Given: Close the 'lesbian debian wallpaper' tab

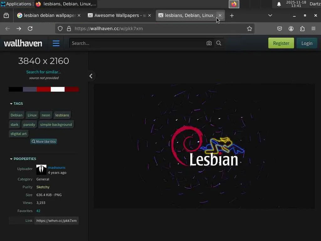Looking at the screenshot, I should [79, 15].
